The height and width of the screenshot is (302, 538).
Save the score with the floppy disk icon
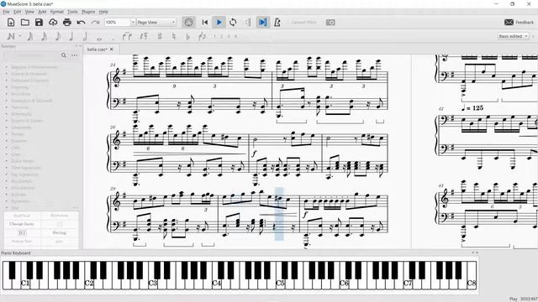[39, 23]
